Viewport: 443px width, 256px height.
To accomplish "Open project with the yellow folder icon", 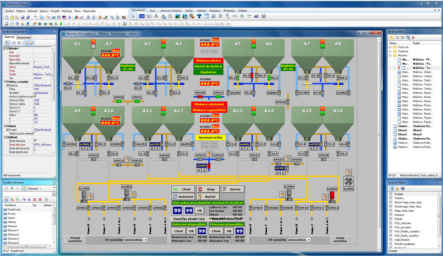I will (12, 17).
